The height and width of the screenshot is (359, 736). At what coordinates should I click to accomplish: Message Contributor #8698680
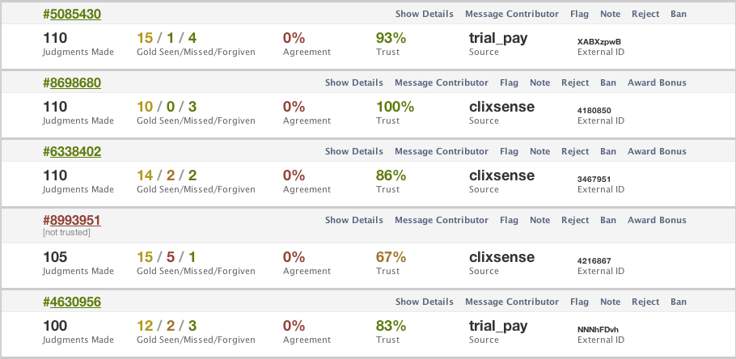tap(442, 82)
